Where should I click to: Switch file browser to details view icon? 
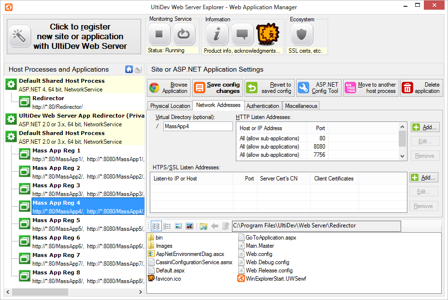click(x=178, y=226)
